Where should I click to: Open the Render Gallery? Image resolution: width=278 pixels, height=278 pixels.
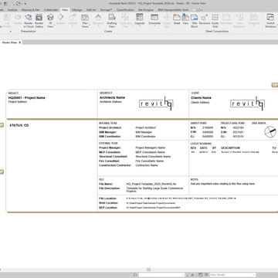click(x=39, y=21)
